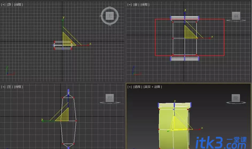The width and height of the screenshot is (252, 149).
Task: Click the ViewCube compass ring in left viewport
Action: point(110,103)
